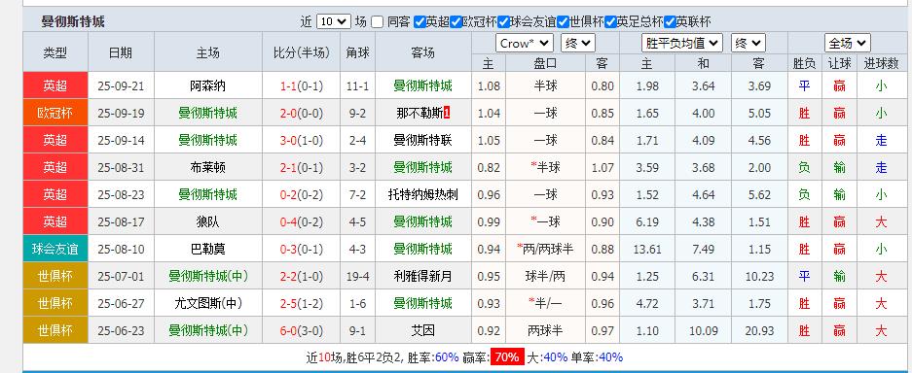
Task: Click the 日期 column header
Action: coord(121,52)
